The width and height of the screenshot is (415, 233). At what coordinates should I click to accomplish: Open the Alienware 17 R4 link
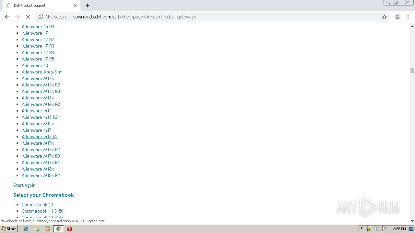[x=38, y=52]
